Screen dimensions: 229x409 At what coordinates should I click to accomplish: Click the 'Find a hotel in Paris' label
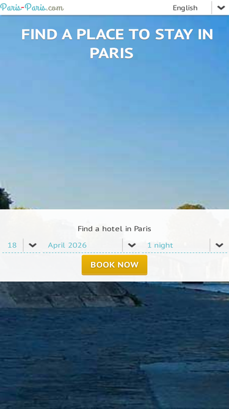(x=115, y=229)
